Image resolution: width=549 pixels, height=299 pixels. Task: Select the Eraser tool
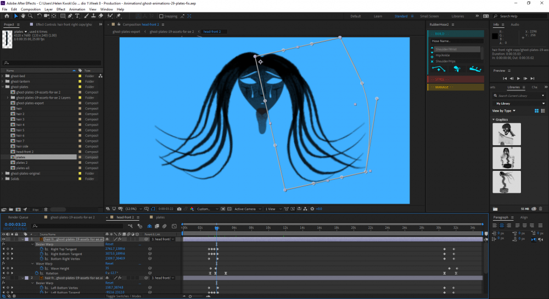coord(101,16)
